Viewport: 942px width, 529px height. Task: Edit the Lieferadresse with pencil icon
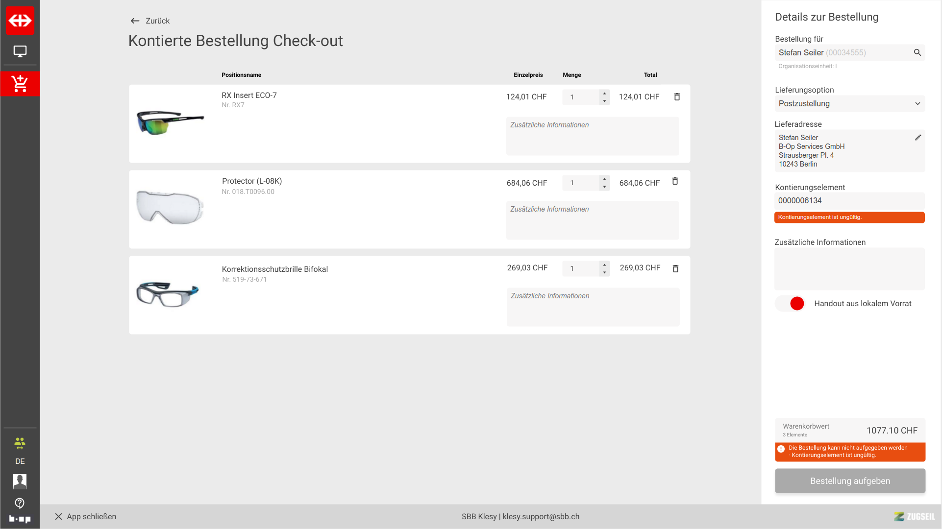917,138
